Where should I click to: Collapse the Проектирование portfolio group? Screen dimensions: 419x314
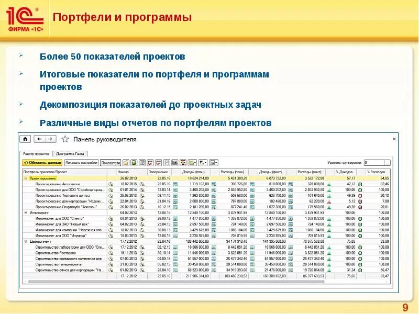pyautogui.click(x=26, y=178)
